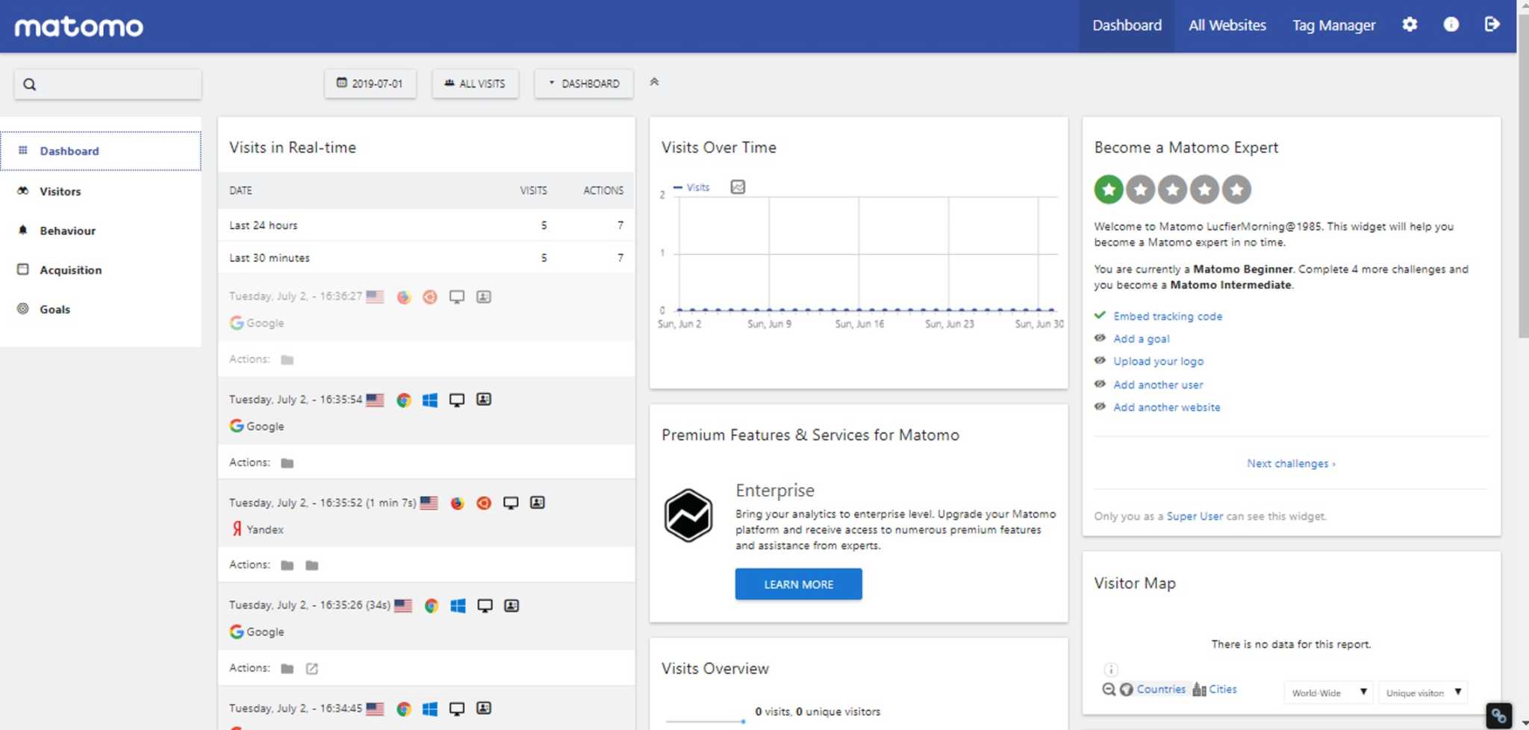Click outlink action icon in 16:35:26 visit
The width and height of the screenshot is (1529, 730).
pos(312,669)
